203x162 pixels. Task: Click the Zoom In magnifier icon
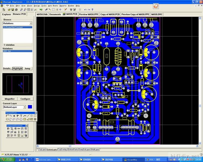21,10
